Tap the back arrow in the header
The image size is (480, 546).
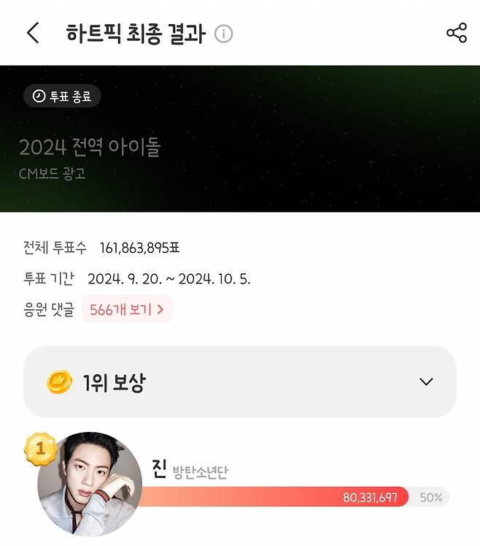tap(33, 33)
